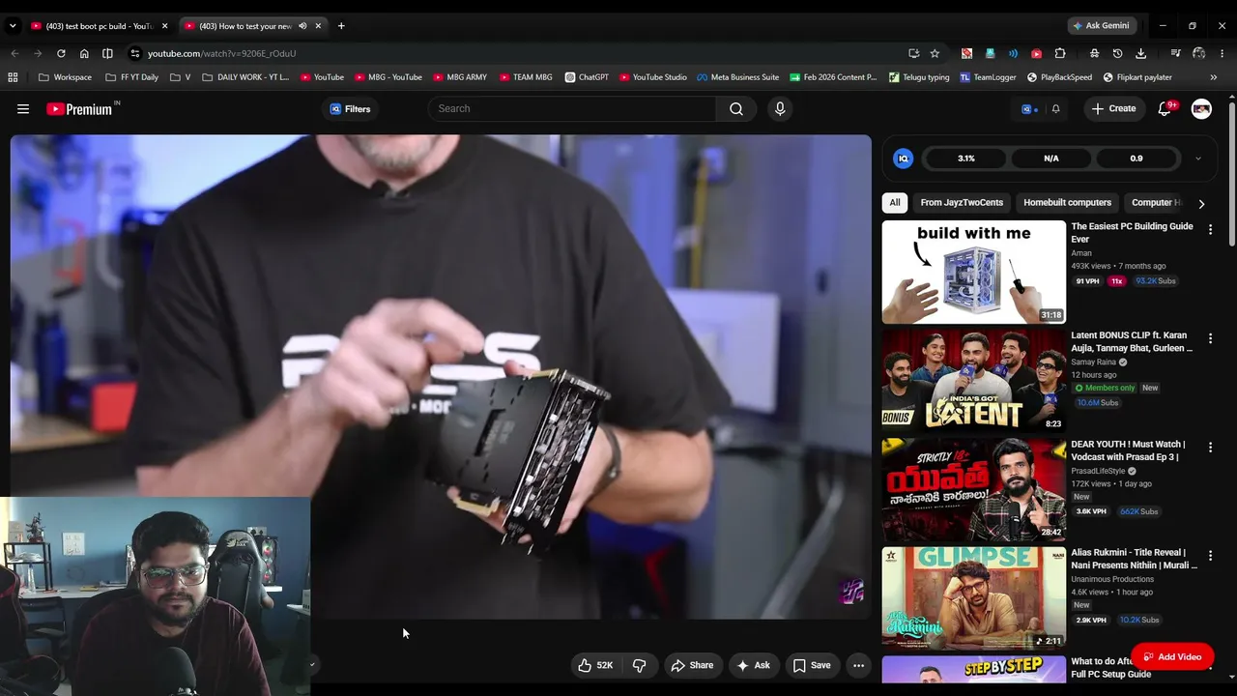Mute the audio-playing tab via speaker icon
The image size is (1237, 696).
tap(302, 26)
